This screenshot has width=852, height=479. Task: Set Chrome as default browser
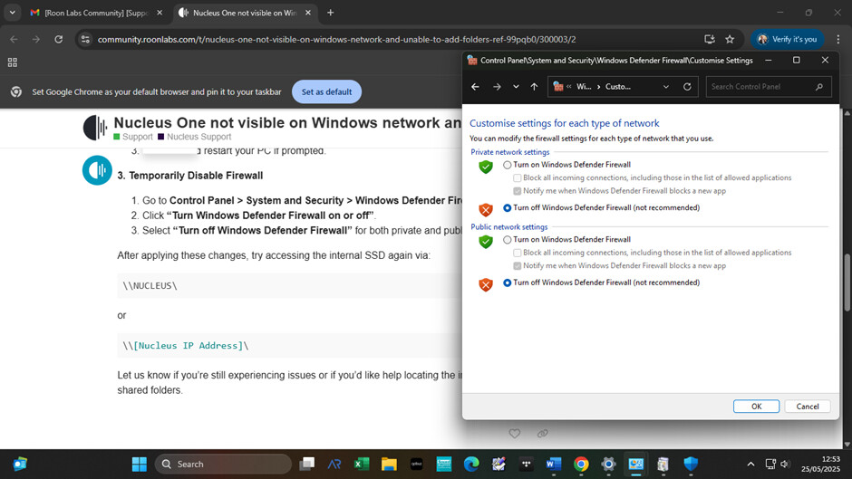pyautogui.click(x=326, y=91)
